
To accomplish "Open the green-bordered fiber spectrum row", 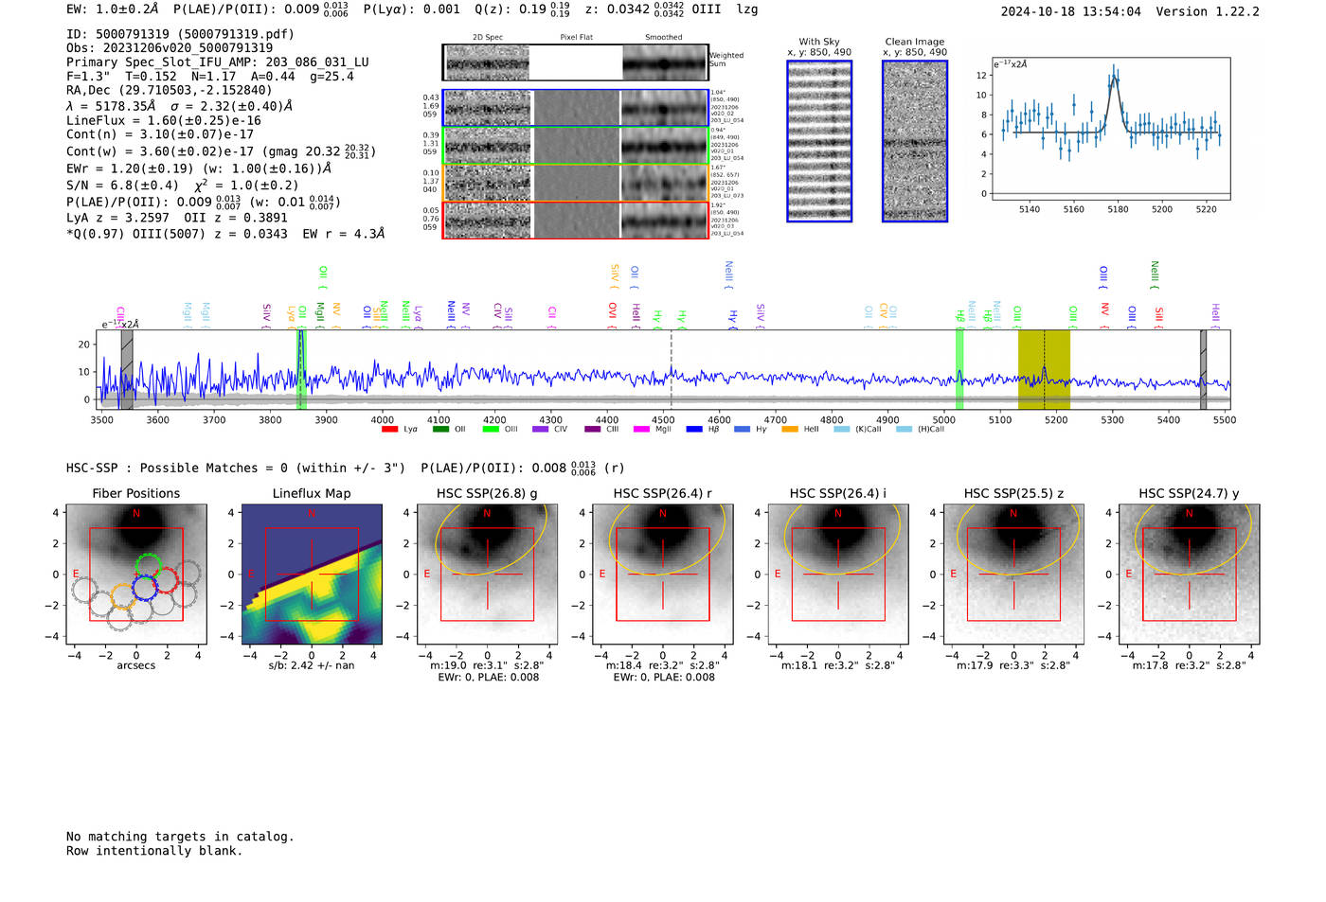I will point(576,146).
